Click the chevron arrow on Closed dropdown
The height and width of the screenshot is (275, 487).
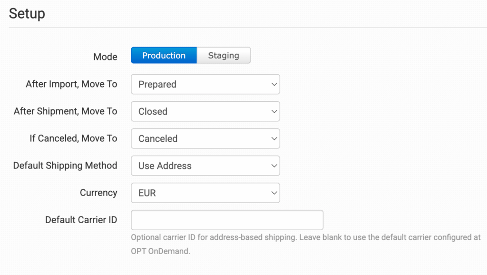point(274,111)
